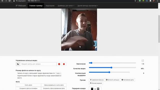The image size is (160, 90).
Task: Click Сохранить сфокусированное фото button
Action: tap(54, 88)
